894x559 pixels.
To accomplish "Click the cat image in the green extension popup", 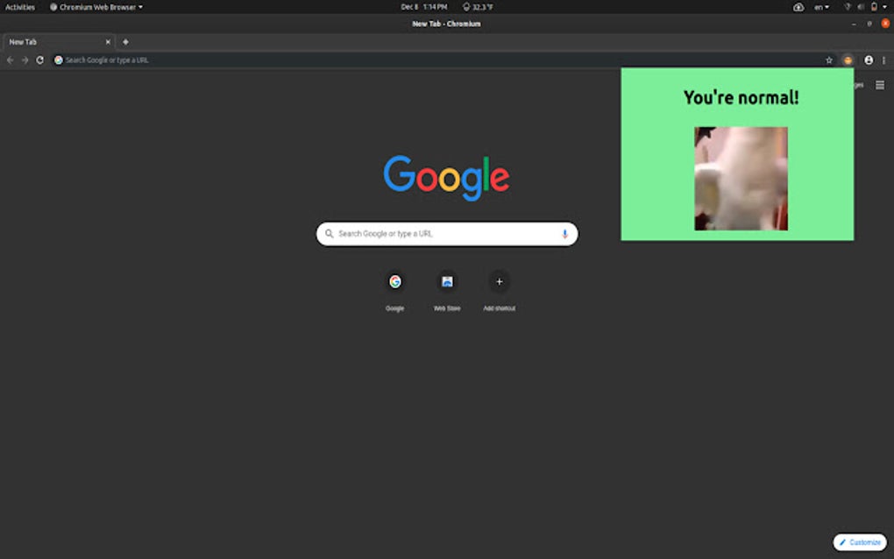I will (x=741, y=178).
